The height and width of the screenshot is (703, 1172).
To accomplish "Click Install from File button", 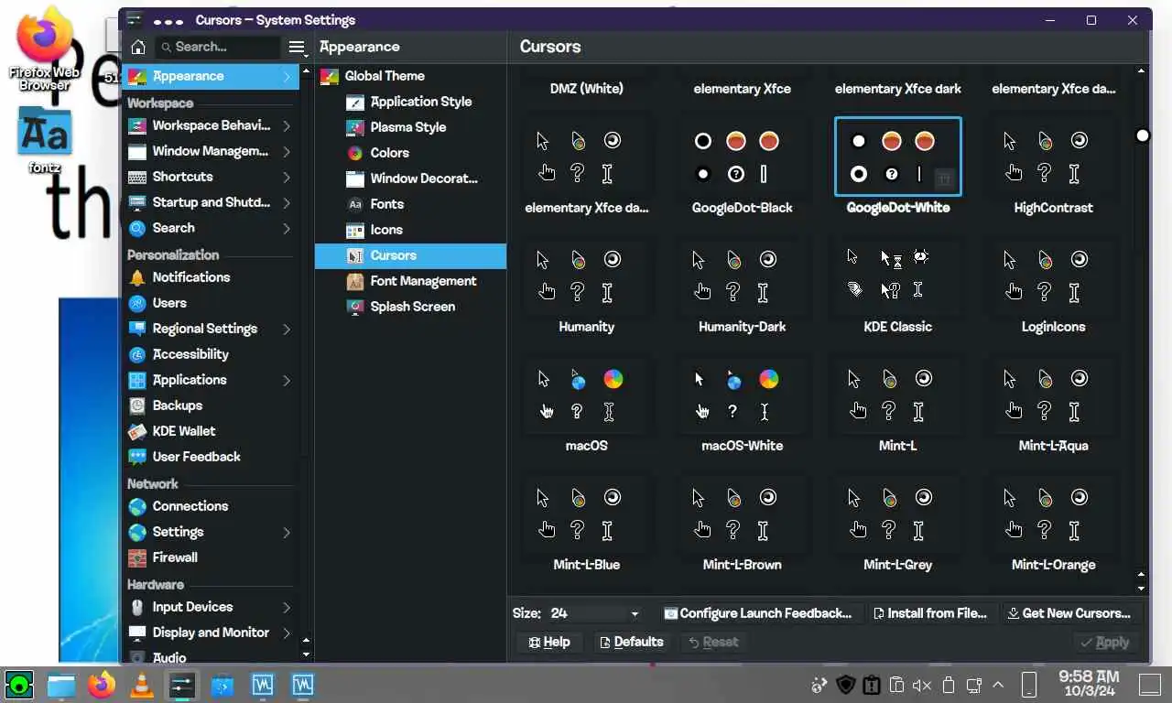I will click(x=930, y=613).
